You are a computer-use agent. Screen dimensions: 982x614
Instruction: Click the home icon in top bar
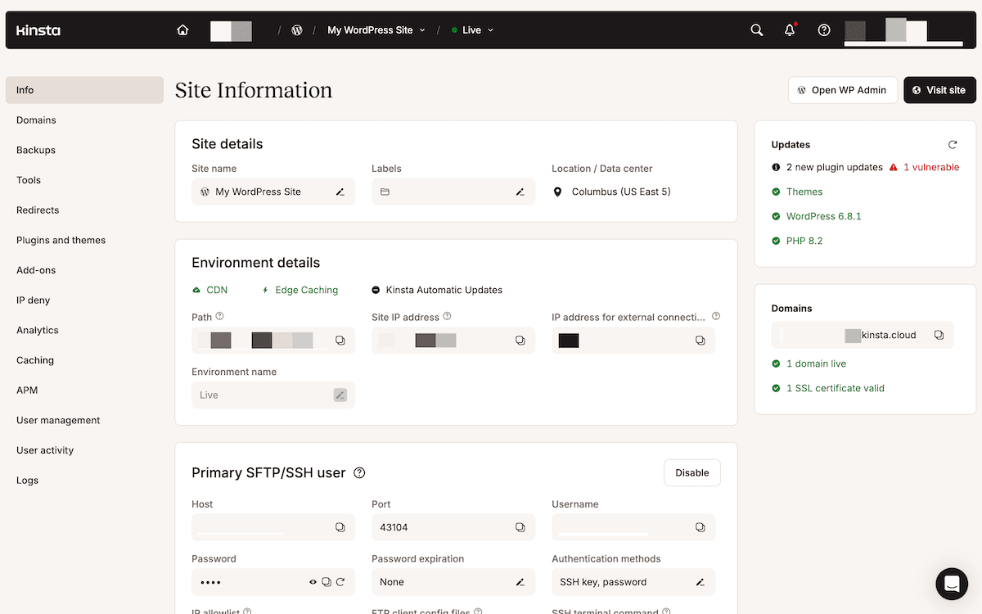coord(182,30)
